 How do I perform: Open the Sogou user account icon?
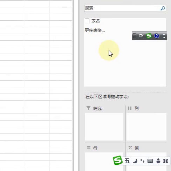158,161
